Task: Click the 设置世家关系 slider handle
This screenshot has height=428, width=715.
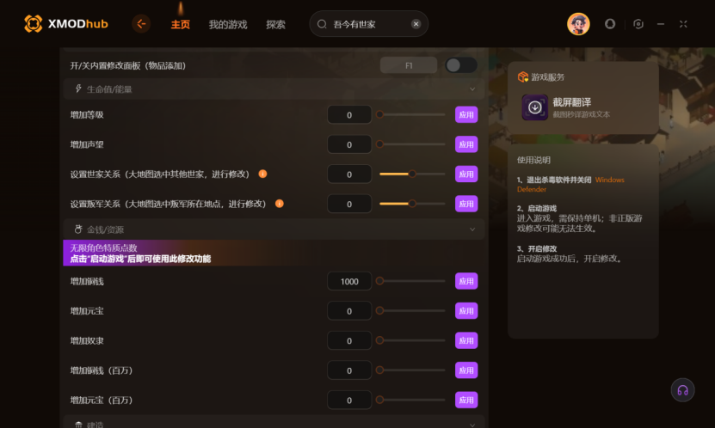Action: pos(412,174)
